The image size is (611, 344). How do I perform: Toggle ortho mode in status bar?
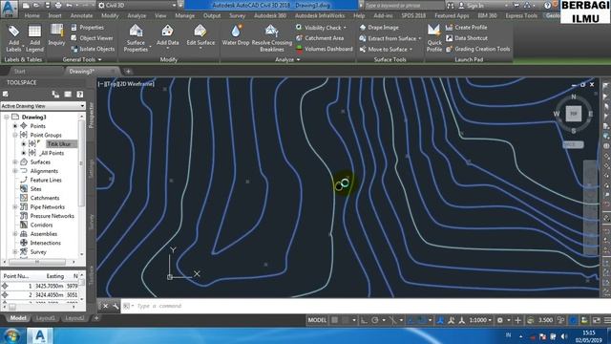tap(364, 320)
